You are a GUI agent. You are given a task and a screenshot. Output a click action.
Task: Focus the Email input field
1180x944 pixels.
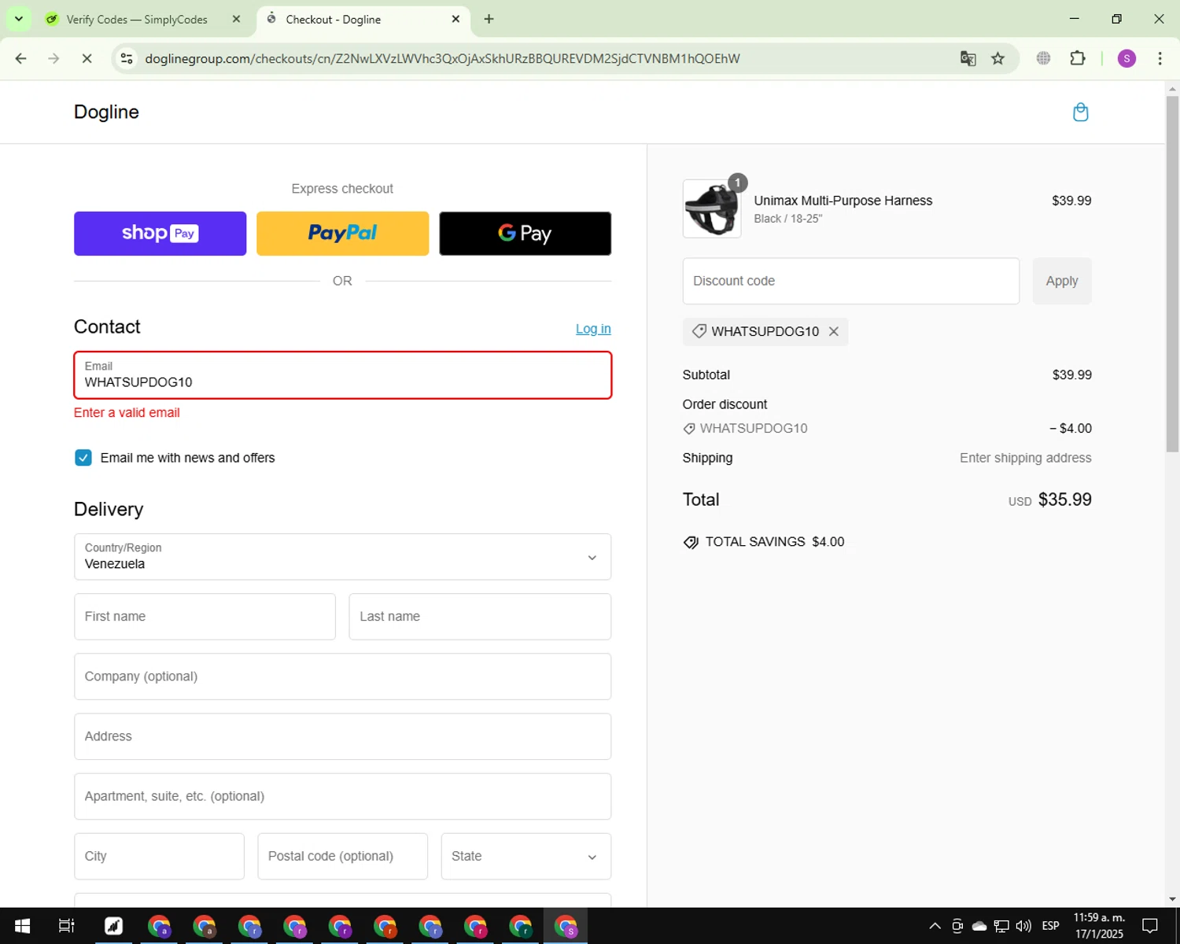click(342, 375)
